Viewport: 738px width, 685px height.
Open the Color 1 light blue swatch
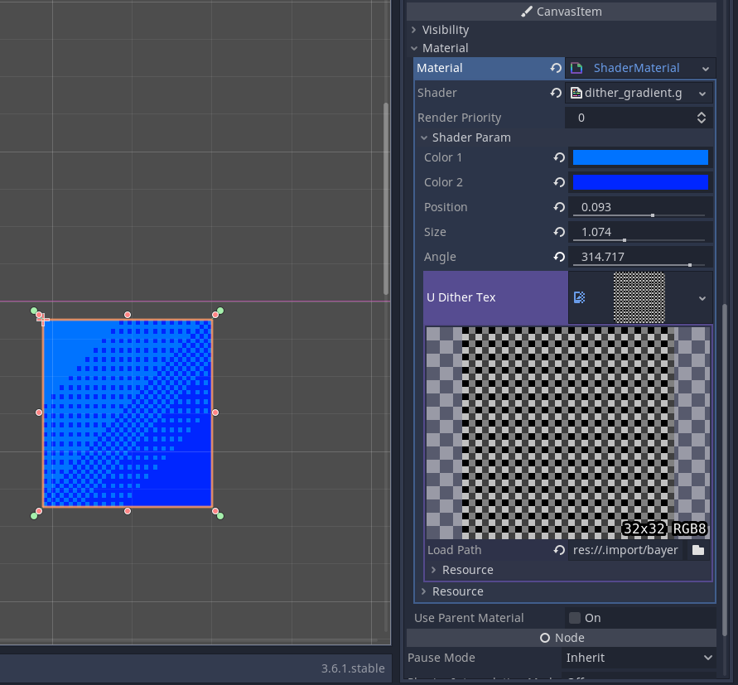(x=640, y=157)
